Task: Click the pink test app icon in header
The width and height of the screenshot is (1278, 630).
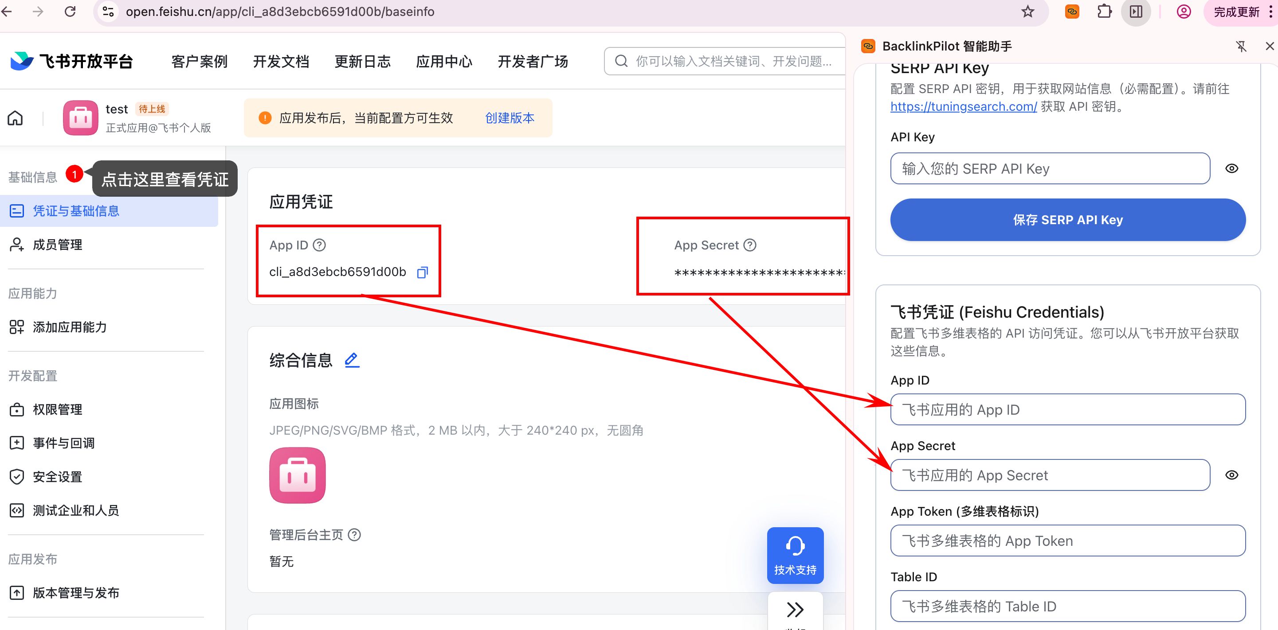Action: [x=80, y=117]
